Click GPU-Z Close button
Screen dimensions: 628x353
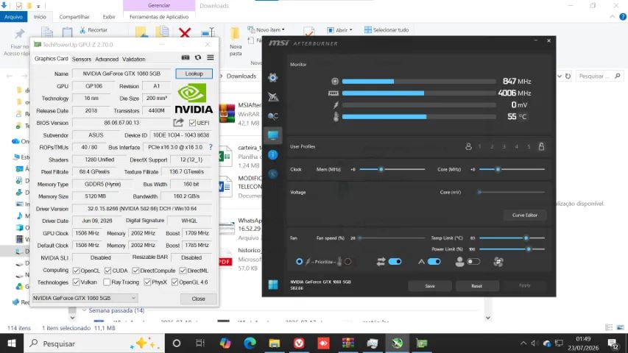198,299
